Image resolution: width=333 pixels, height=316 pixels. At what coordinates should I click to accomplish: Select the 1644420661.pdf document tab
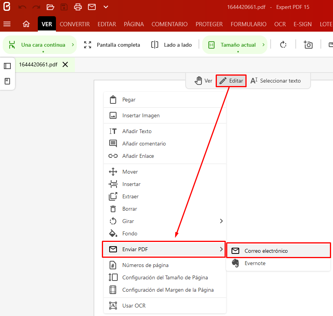pos(38,64)
